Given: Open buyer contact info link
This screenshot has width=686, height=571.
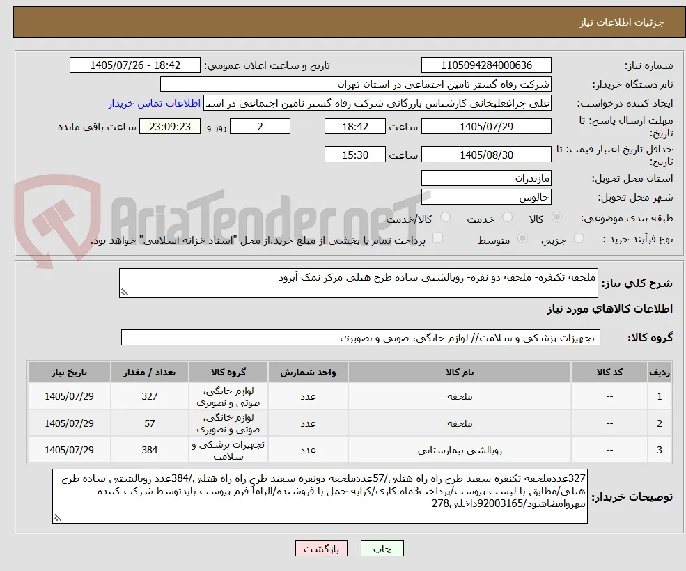Looking at the screenshot, I should click(155, 103).
